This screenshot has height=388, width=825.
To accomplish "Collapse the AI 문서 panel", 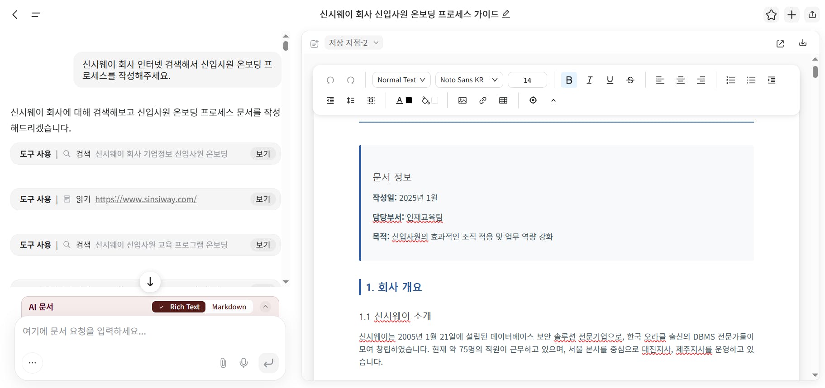I will (266, 307).
